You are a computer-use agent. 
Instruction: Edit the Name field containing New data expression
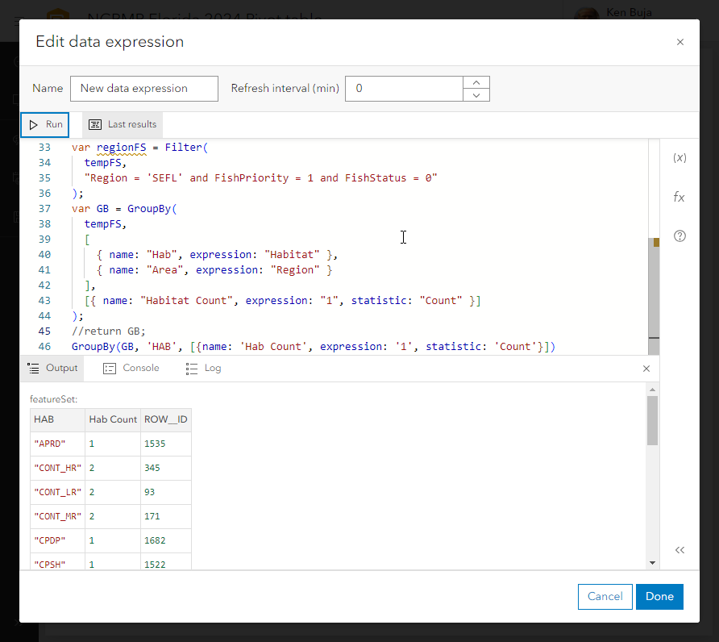143,89
